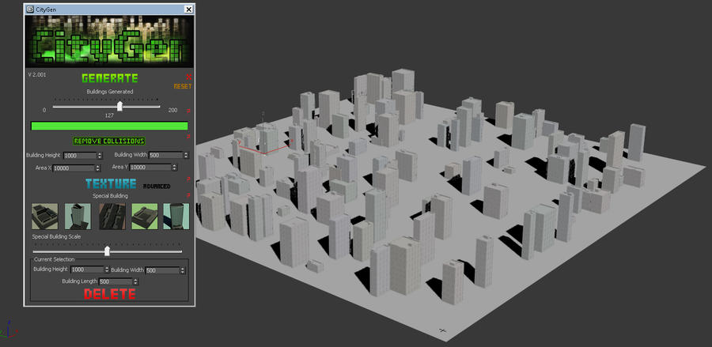Open help mark beside Buildings Generated slider
The height and width of the screenshot is (347, 712).
[188, 111]
